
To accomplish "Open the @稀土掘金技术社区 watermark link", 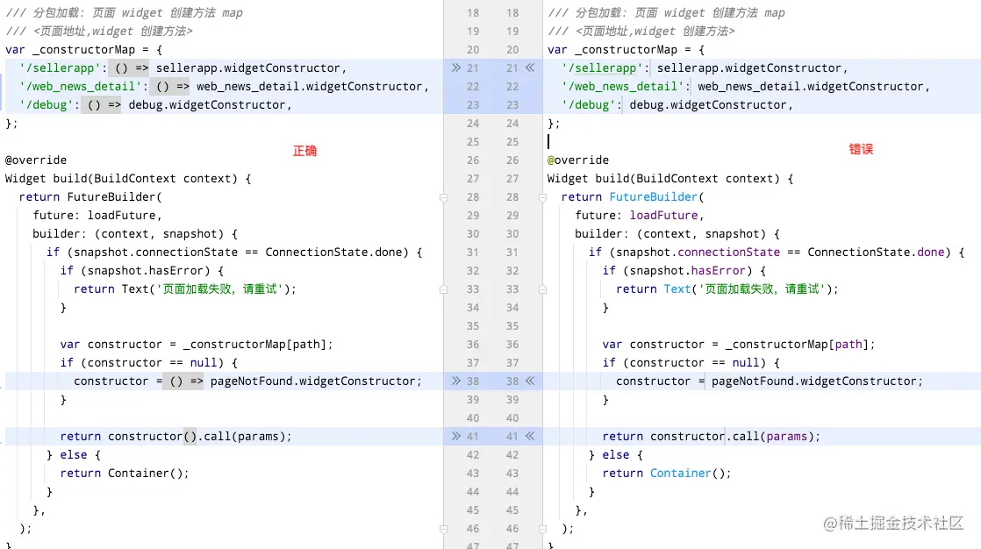I will point(897,524).
